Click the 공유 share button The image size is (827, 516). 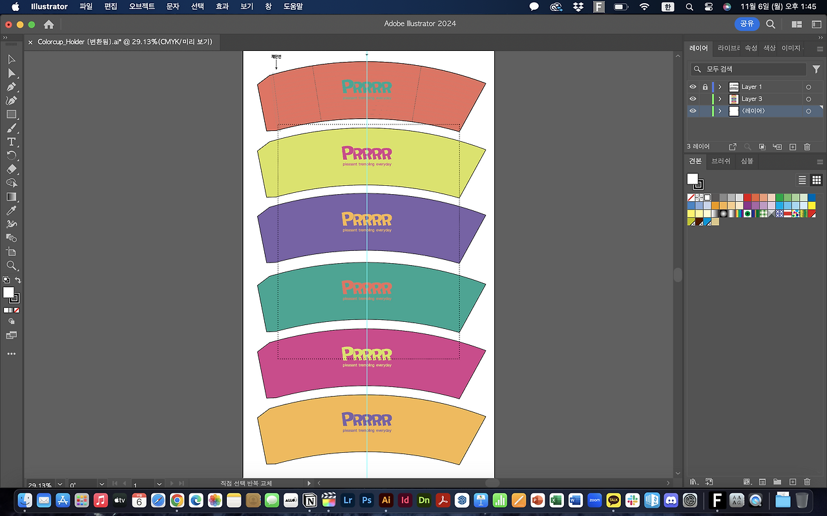pyautogui.click(x=747, y=24)
